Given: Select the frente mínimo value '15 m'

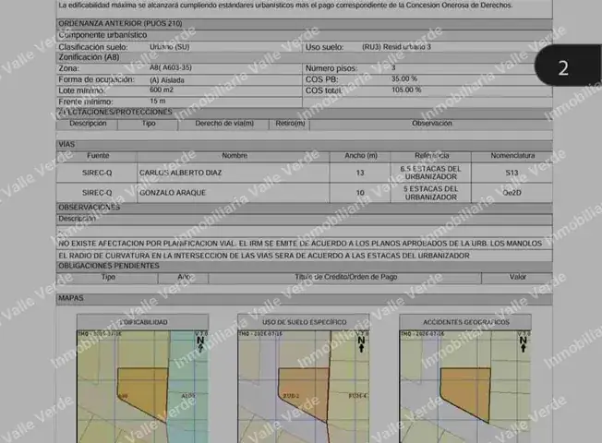Looking at the screenshot, I should [x=157, y=101].
